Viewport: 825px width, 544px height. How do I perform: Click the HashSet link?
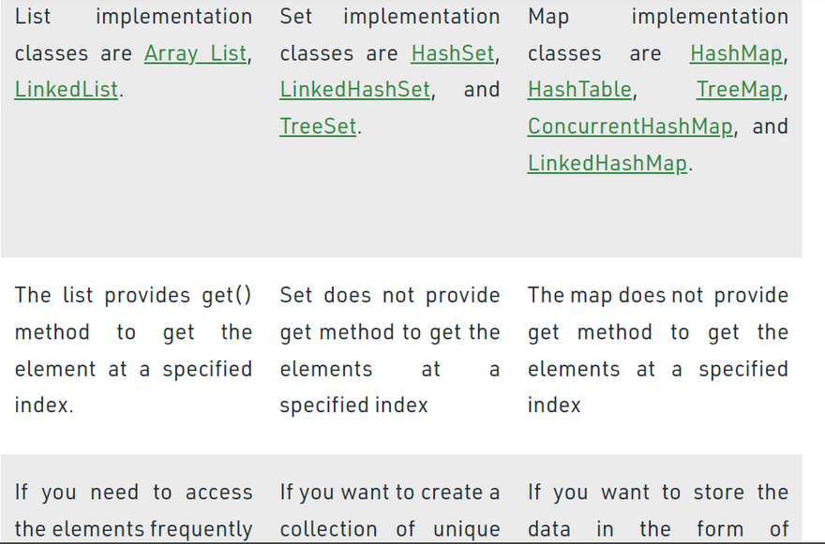coord(452,54)
